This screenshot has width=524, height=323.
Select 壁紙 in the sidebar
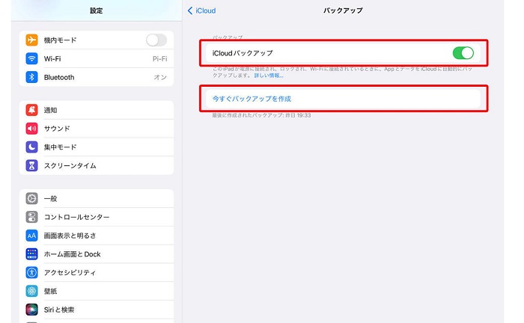coord(97,291)
